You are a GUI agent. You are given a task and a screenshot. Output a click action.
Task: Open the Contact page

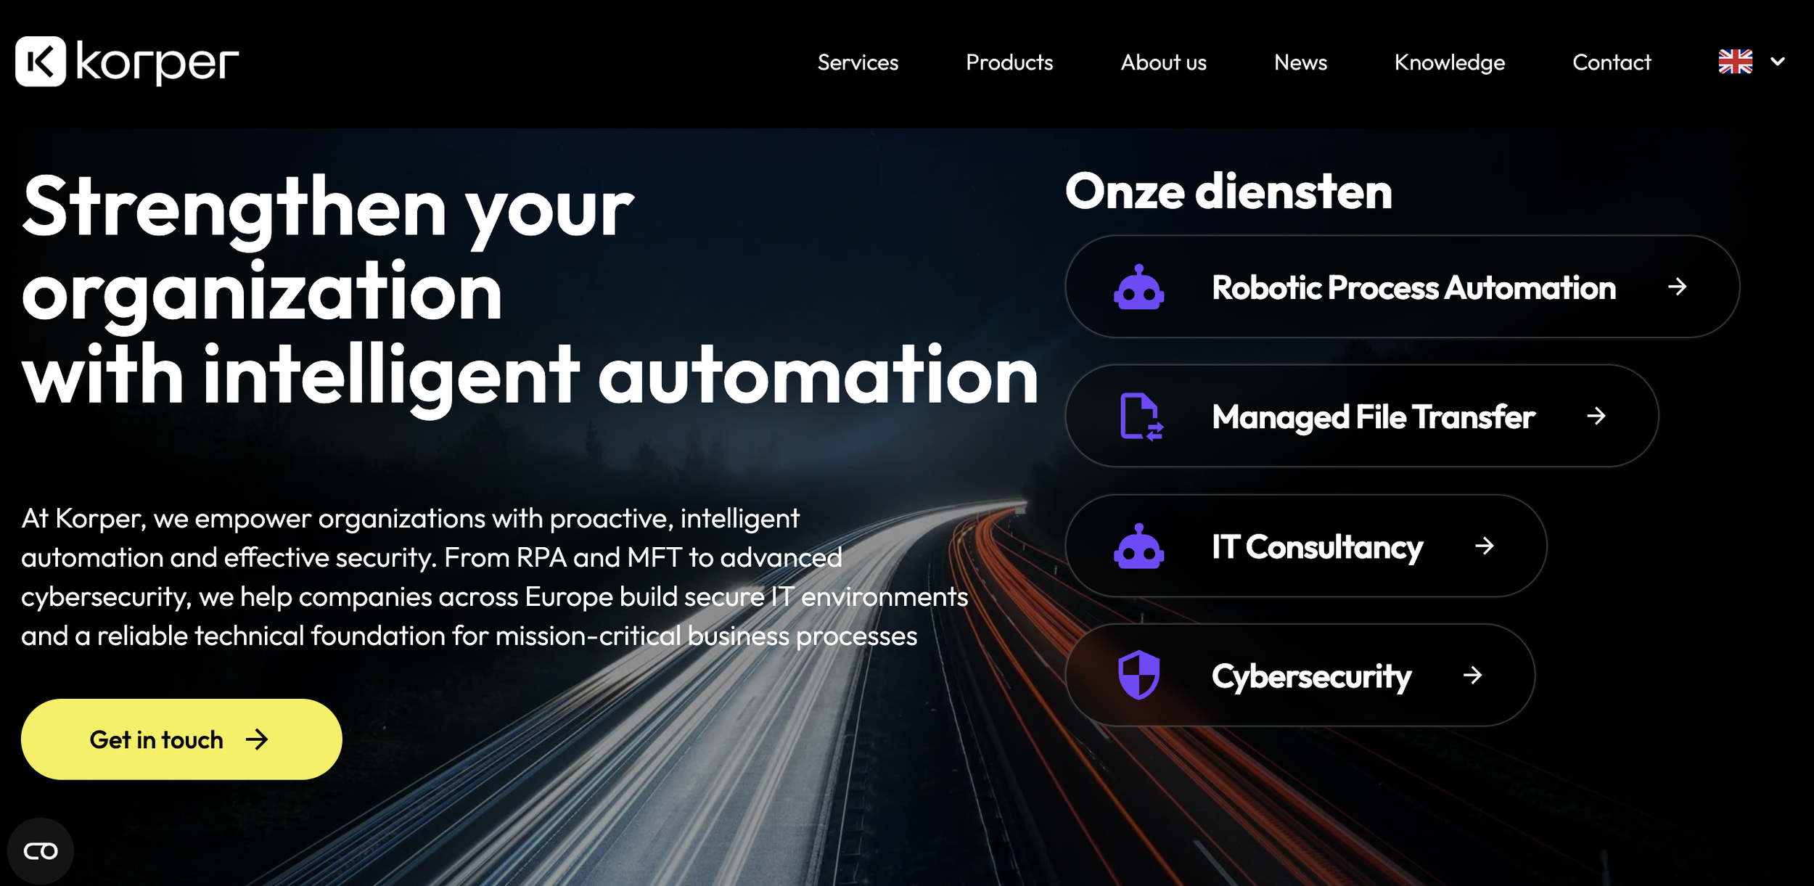pyautogui.click(x=1611, y=62)
